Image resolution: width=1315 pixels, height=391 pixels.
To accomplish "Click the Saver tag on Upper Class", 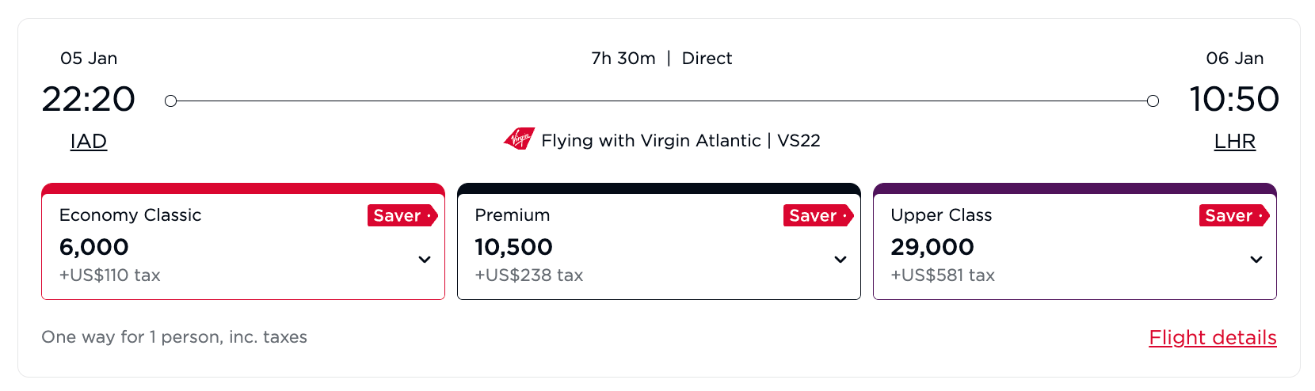I will [1233, 215].
